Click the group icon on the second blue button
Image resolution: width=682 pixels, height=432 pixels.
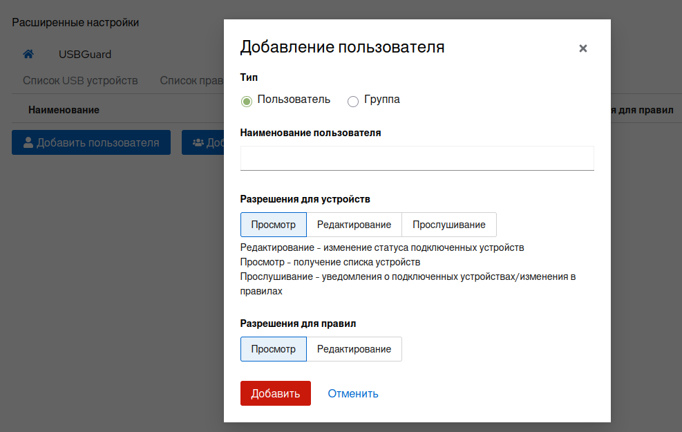(198, 142)
